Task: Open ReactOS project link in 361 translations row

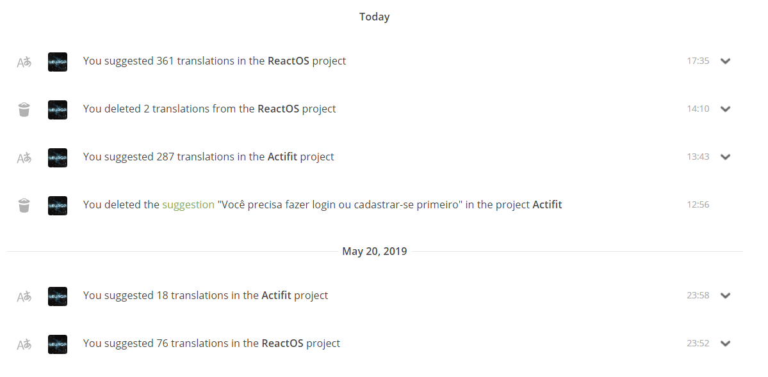Action: (x=288, y=61)
